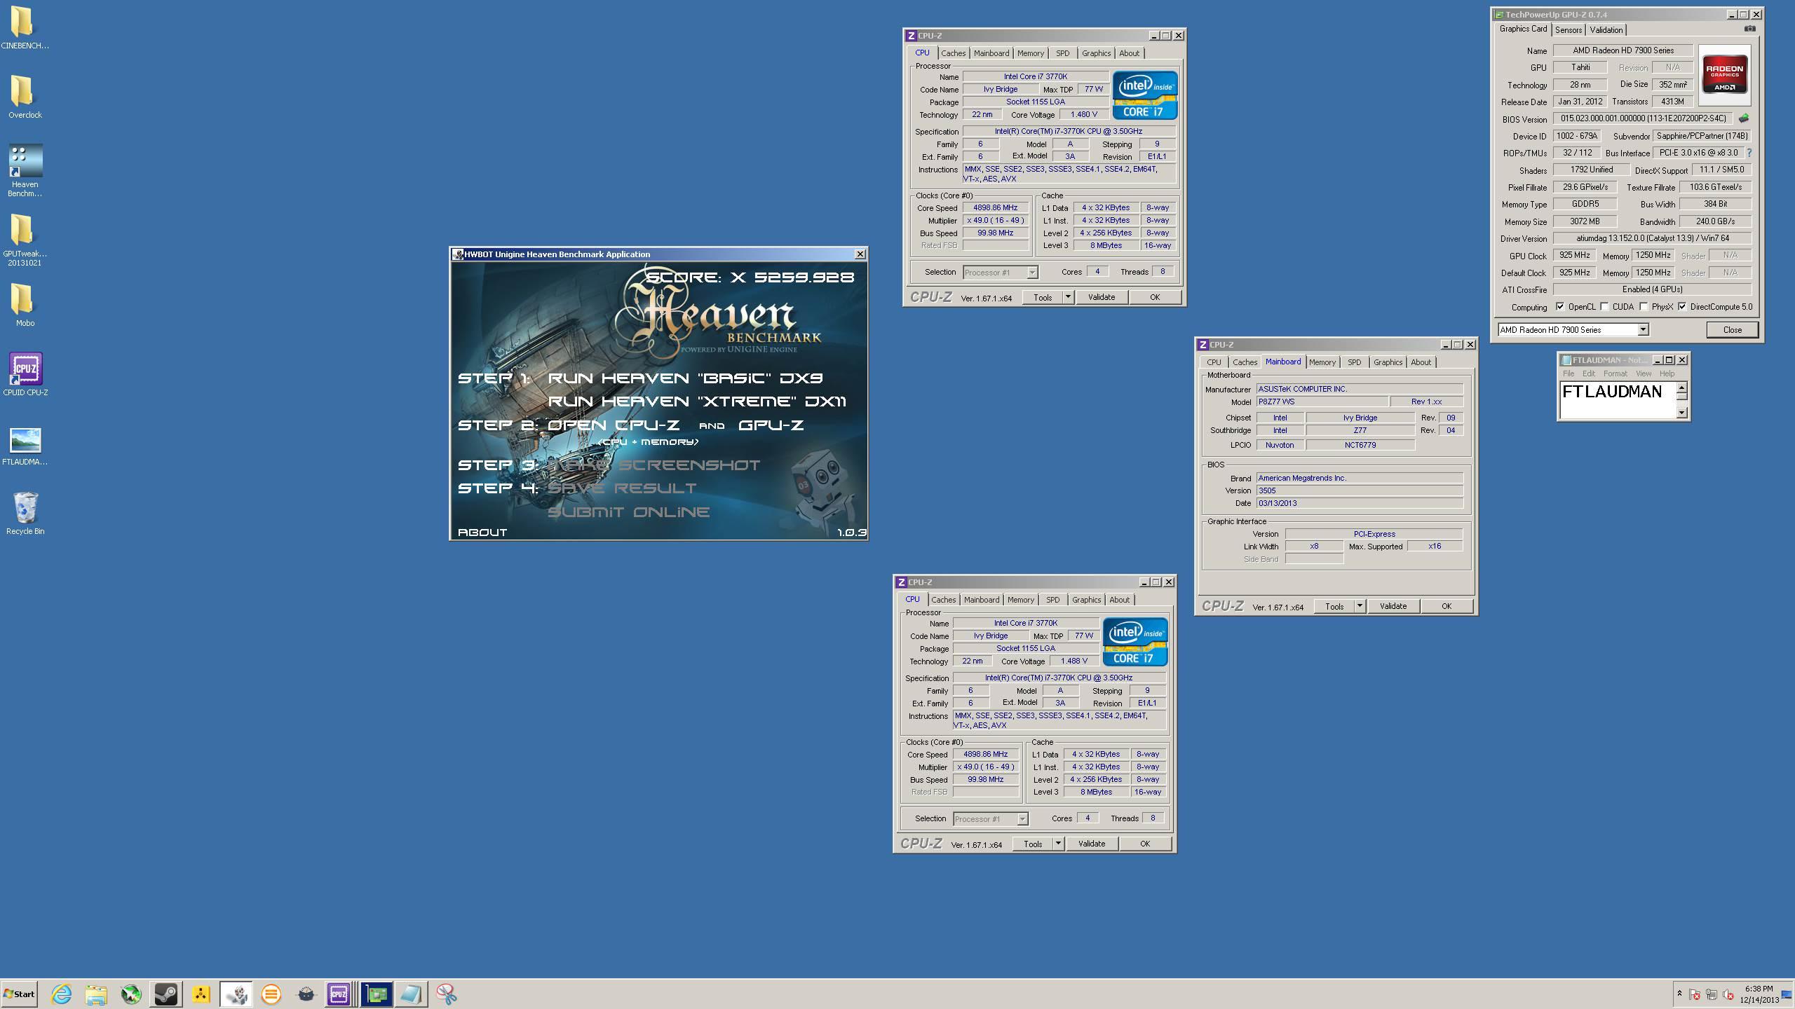Image resolution: width=1795 pixels, height=1009 pixels.
Task: Toggle the DirectCompute 5.0 checkbox
Action: [1682, 306]
